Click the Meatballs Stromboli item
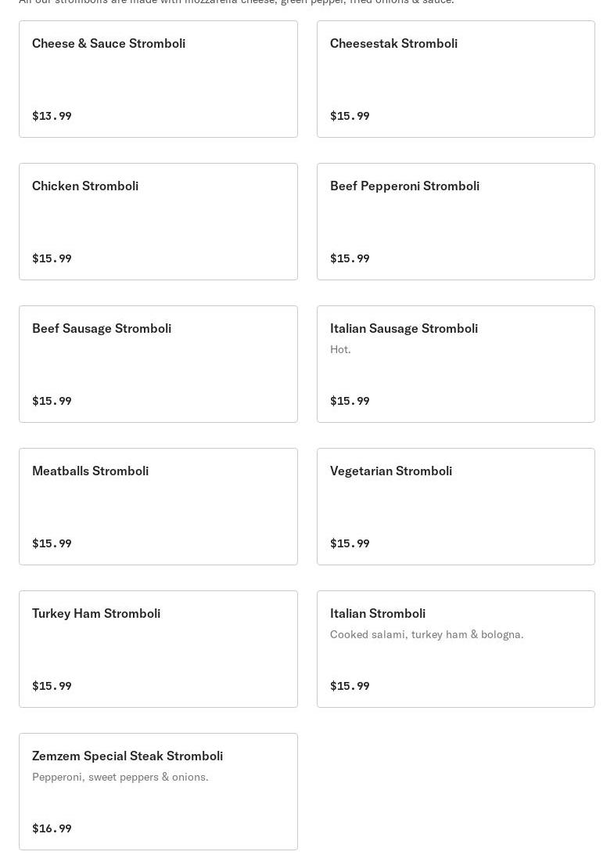Viewport: 614px width, 866px height. pyautogui.click(x=158, y=506)
